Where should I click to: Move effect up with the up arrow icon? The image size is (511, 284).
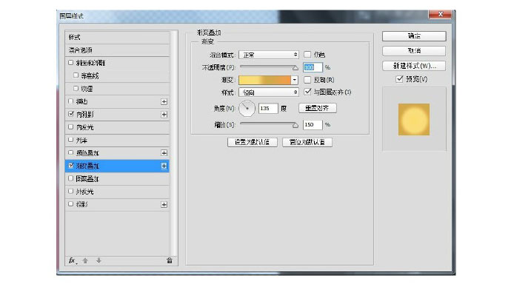click(x=85, y=260)
